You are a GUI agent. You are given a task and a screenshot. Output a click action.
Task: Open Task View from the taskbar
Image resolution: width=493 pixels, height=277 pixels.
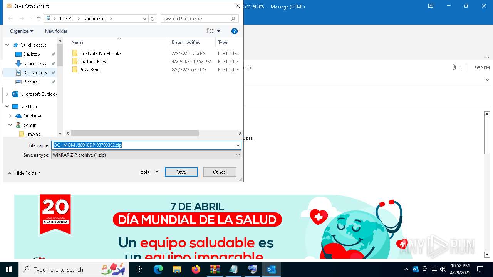(139, 269)
